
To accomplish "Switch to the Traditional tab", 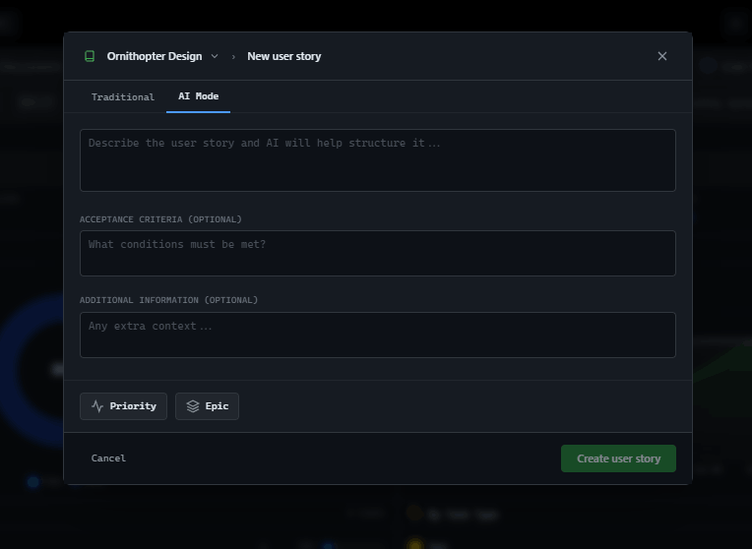I will (x=123, y=97).
